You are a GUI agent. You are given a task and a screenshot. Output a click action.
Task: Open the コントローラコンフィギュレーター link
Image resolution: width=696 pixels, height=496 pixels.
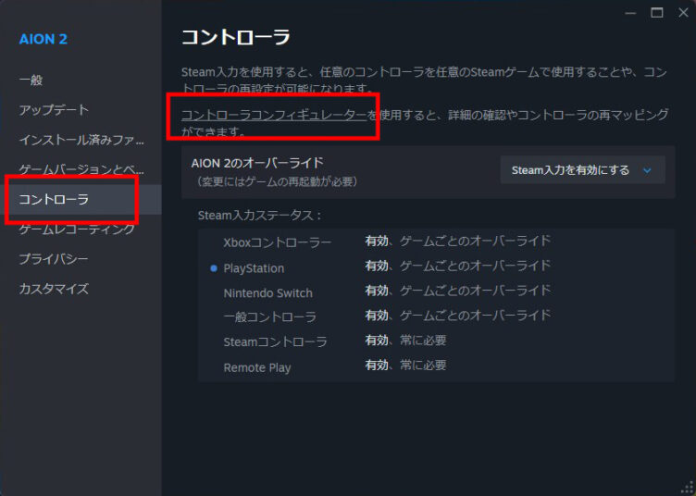(x=274, y=115)
